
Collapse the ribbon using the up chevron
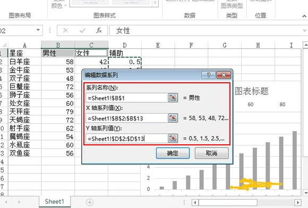[x=304, y=16]
